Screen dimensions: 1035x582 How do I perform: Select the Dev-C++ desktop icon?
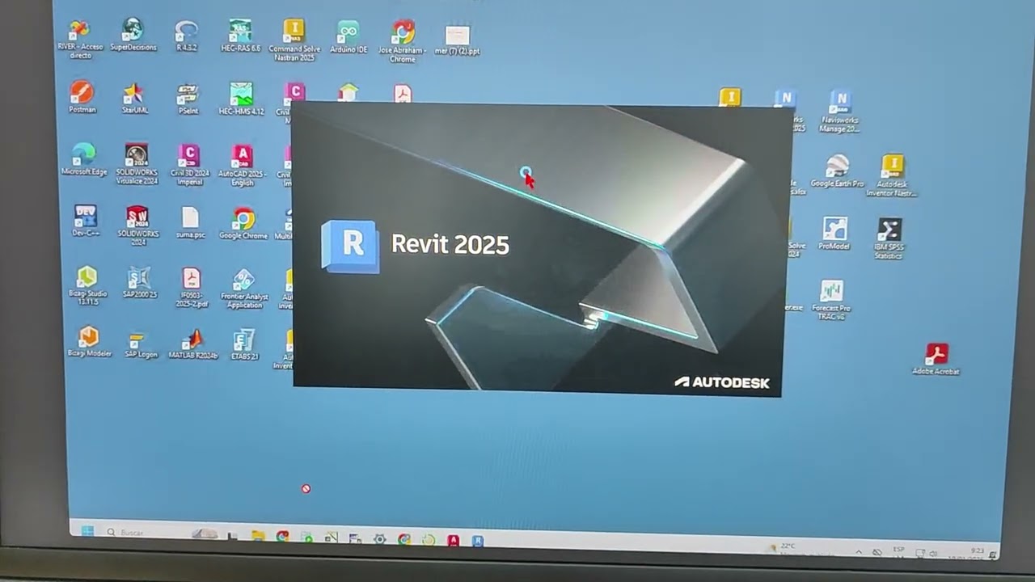point(85,221)
